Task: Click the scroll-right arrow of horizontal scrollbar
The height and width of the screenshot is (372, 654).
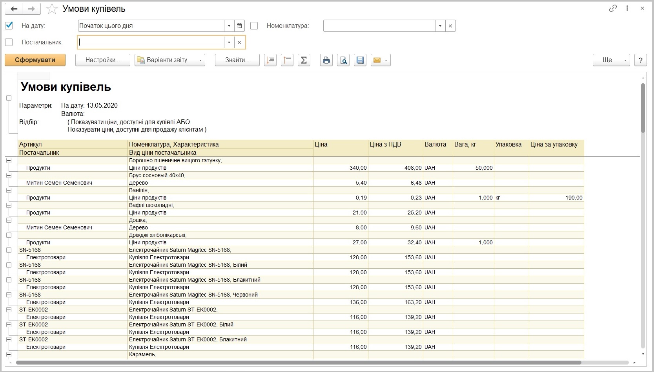Action: click(634, 363)
